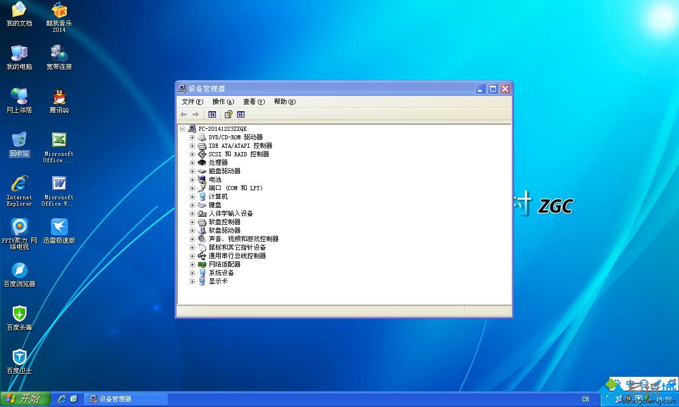The height and width of the screenshot is (407, 679).
Task: Open the 查看(V) menu
Action: click(254, 102)
